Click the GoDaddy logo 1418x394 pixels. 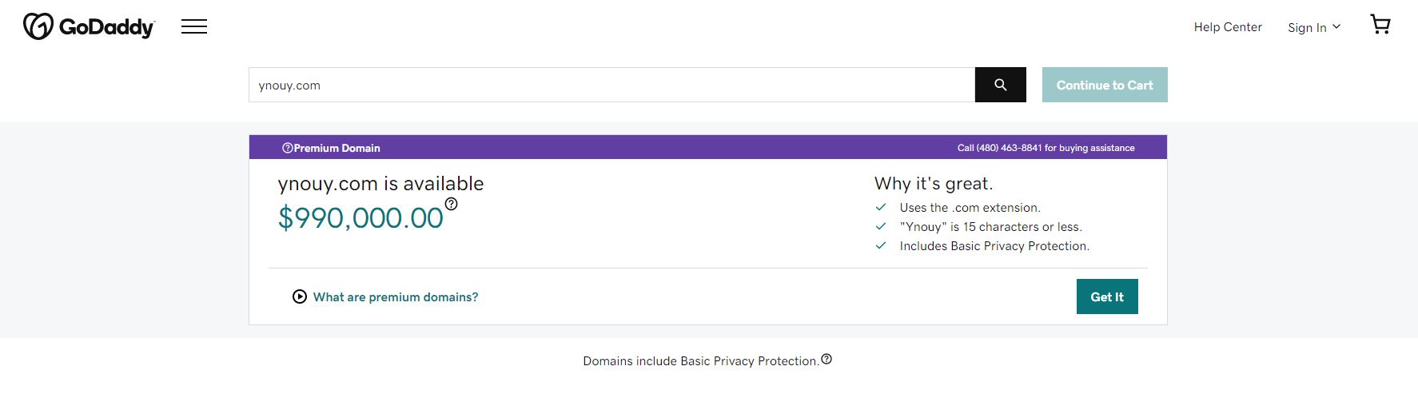[x=89, y=26]
